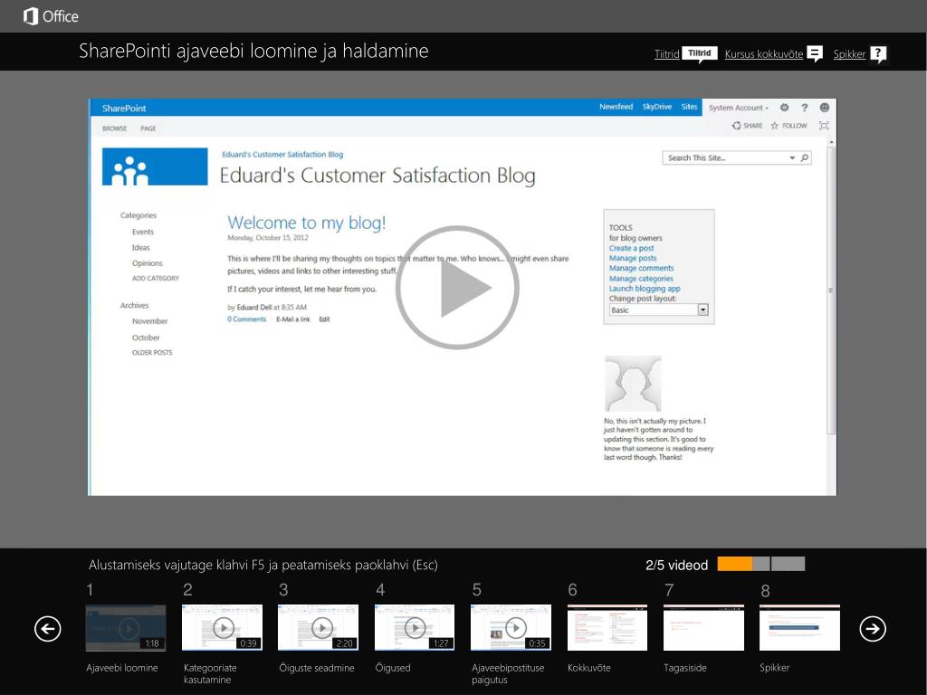Click Manage categories link

pyautogui.click(x=641, y=279)
